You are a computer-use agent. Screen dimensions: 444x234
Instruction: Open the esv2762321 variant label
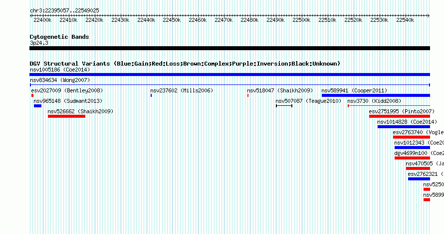[426, 174]
